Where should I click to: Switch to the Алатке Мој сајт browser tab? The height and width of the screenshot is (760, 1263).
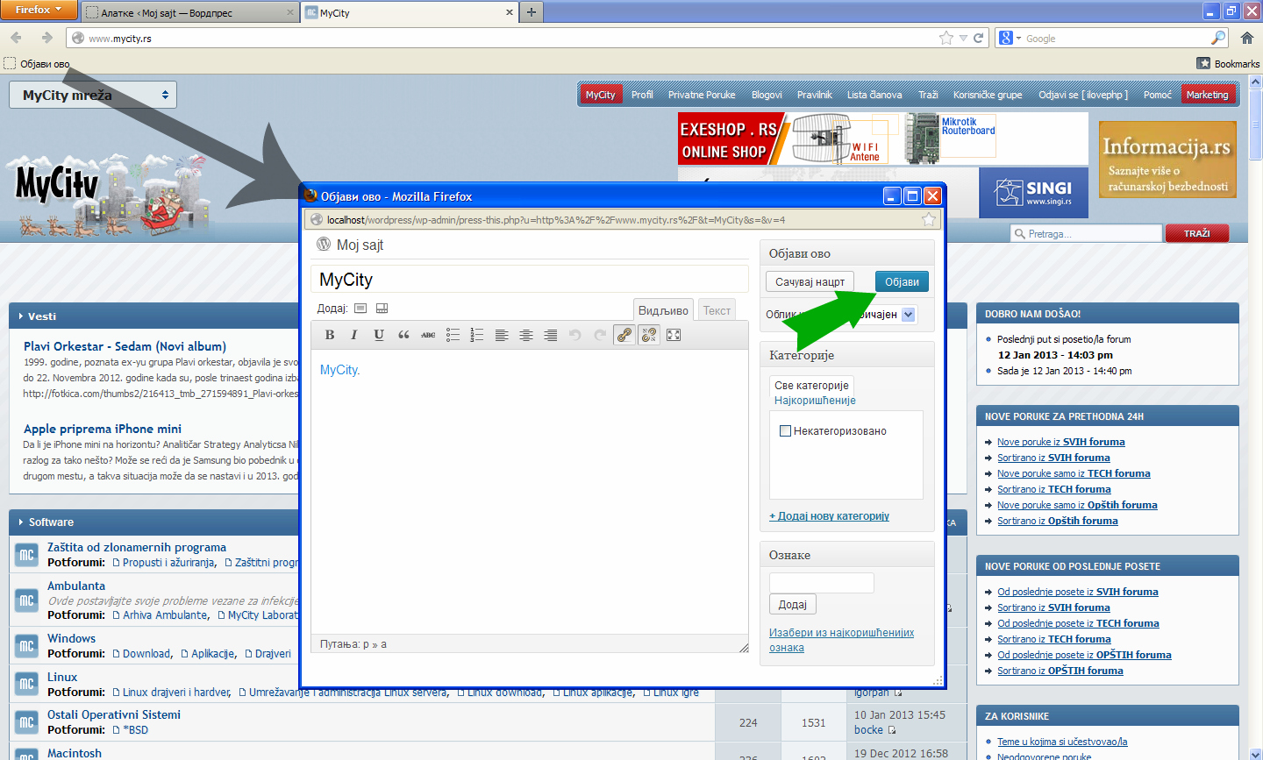(x=190, y=13)
